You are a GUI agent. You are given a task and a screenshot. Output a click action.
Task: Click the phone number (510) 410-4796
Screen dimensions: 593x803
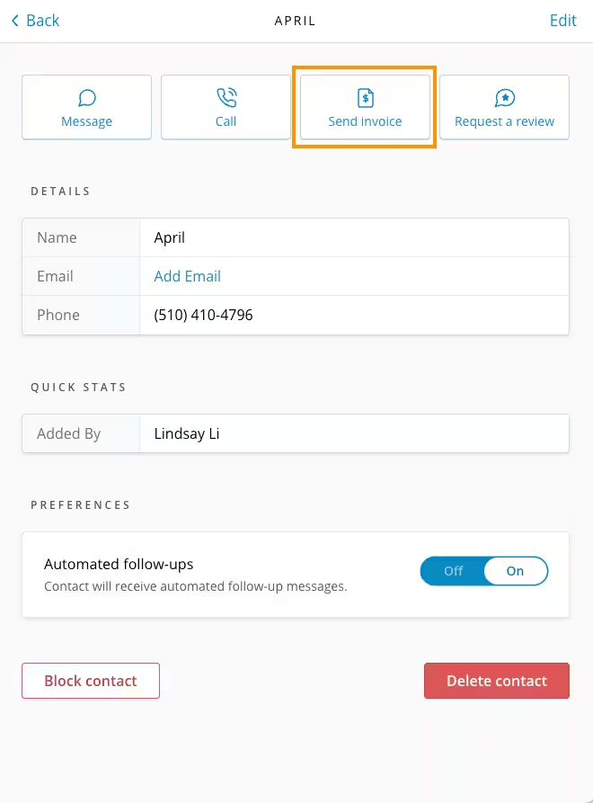[203, 315]
